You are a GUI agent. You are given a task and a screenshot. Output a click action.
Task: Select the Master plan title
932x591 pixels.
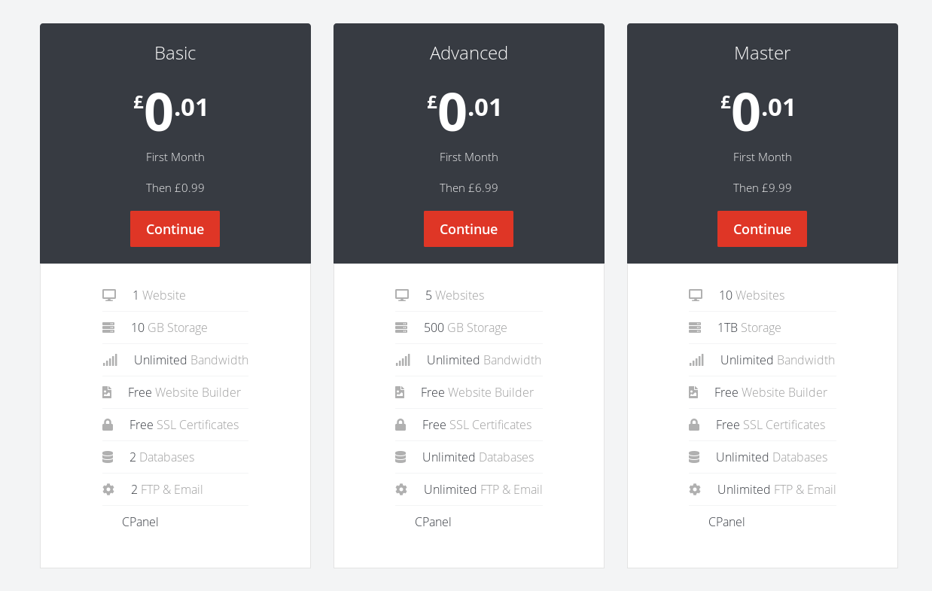(762, 53)
